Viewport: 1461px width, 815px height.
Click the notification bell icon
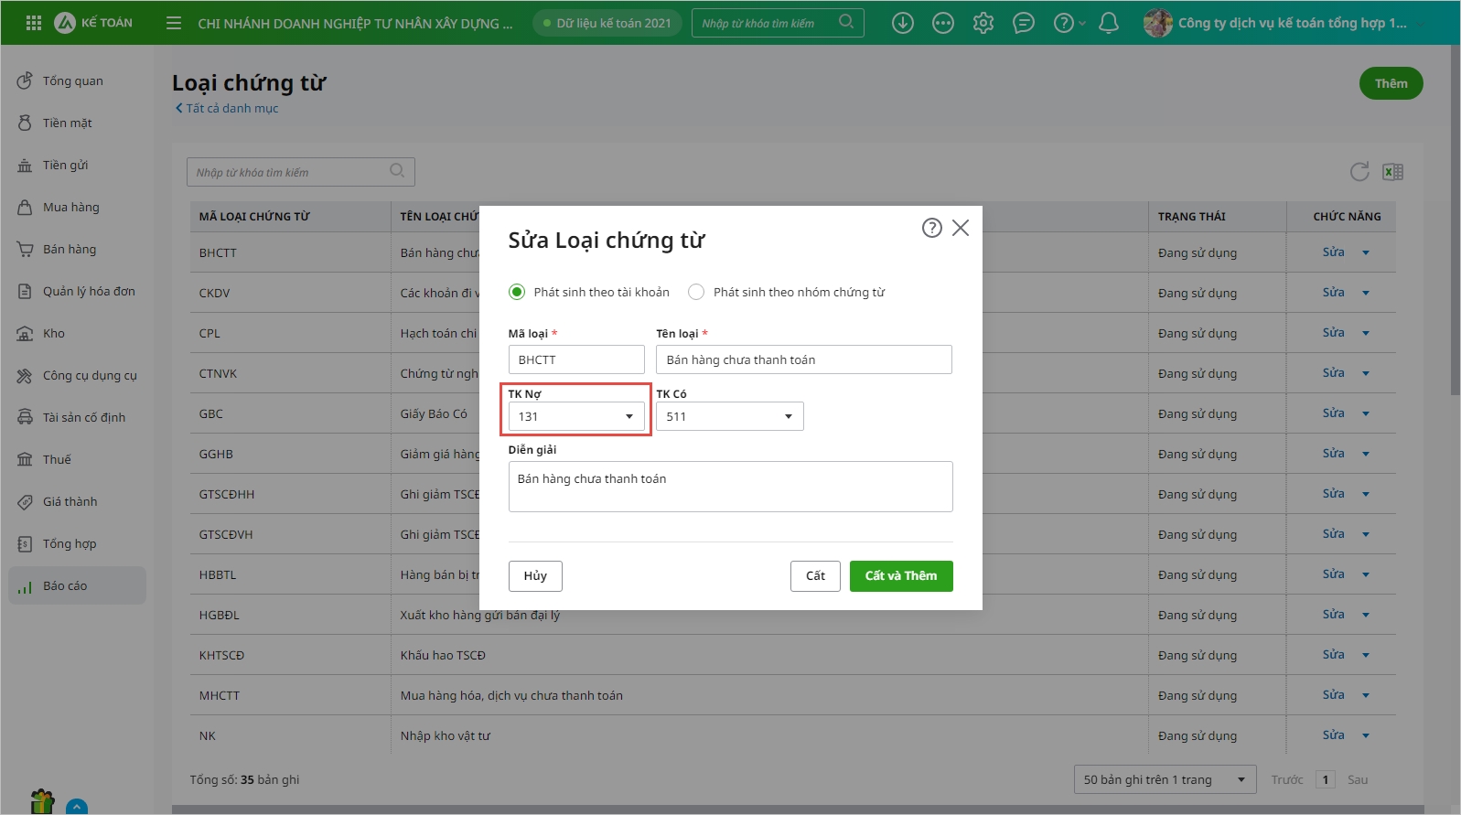click(1108, 23)
